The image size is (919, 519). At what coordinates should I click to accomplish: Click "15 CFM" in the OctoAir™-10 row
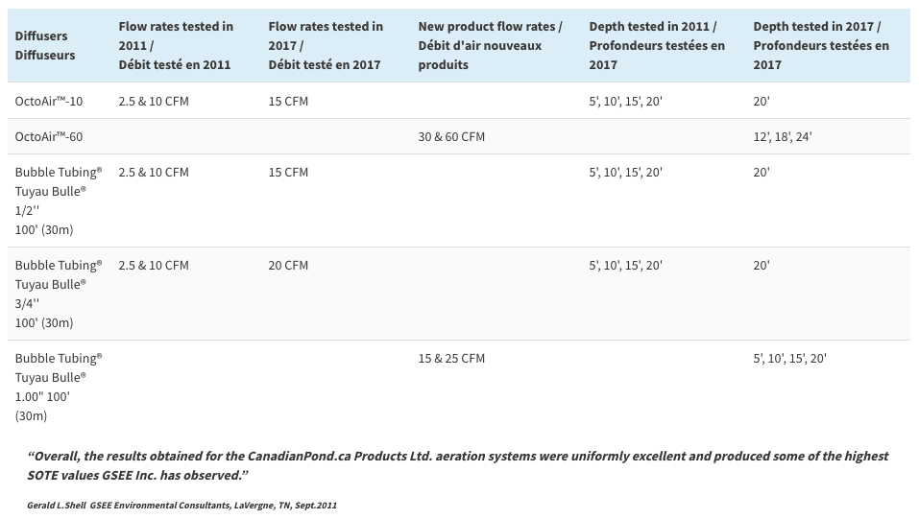[x=288, y=101]
